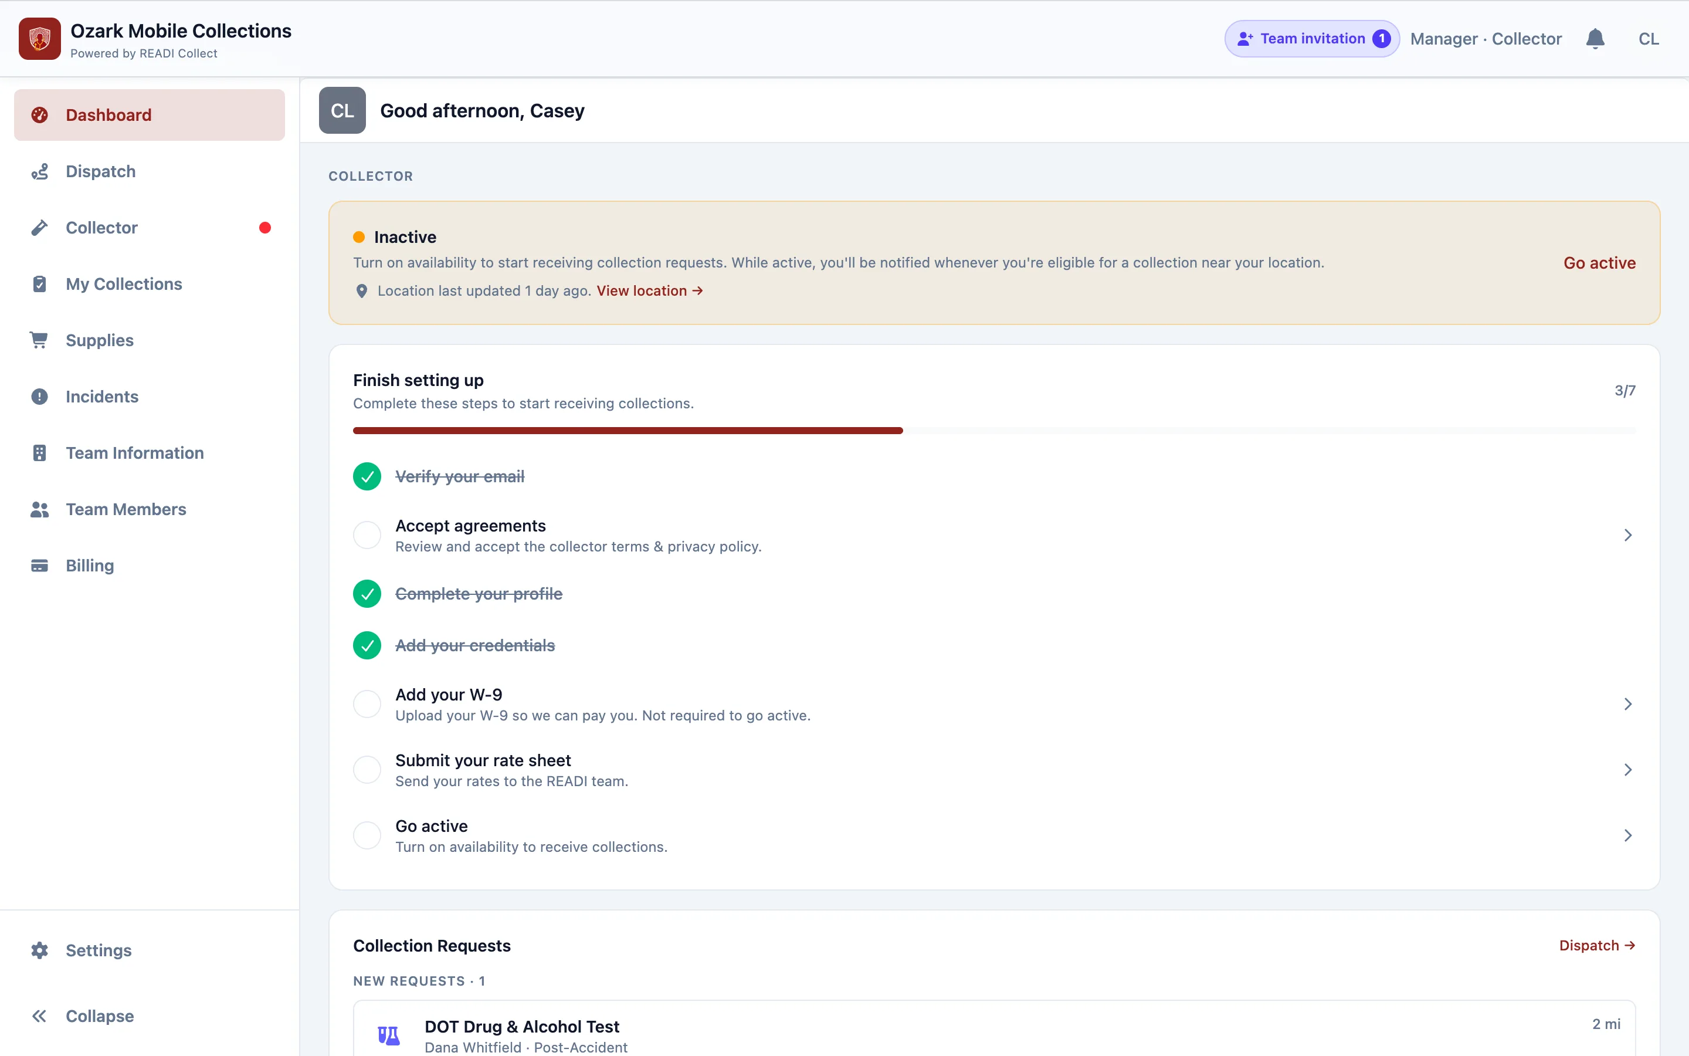Click the Dispatch route icon
This screenshot has width=1689, height=1056.
point(40,171)
